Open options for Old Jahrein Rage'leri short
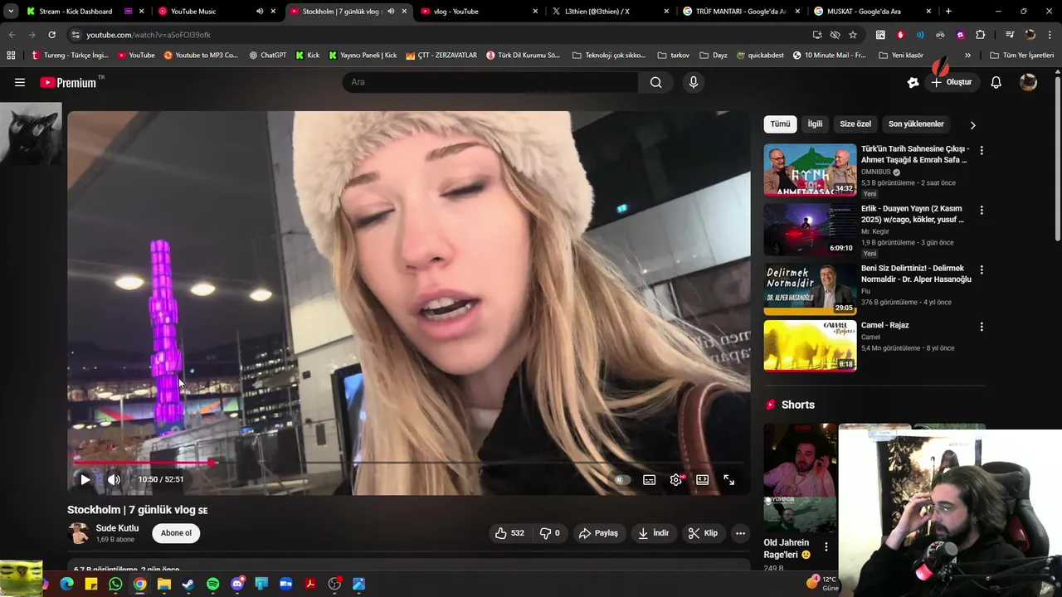The image size is (1062, 597). click(x=826, y=547)
